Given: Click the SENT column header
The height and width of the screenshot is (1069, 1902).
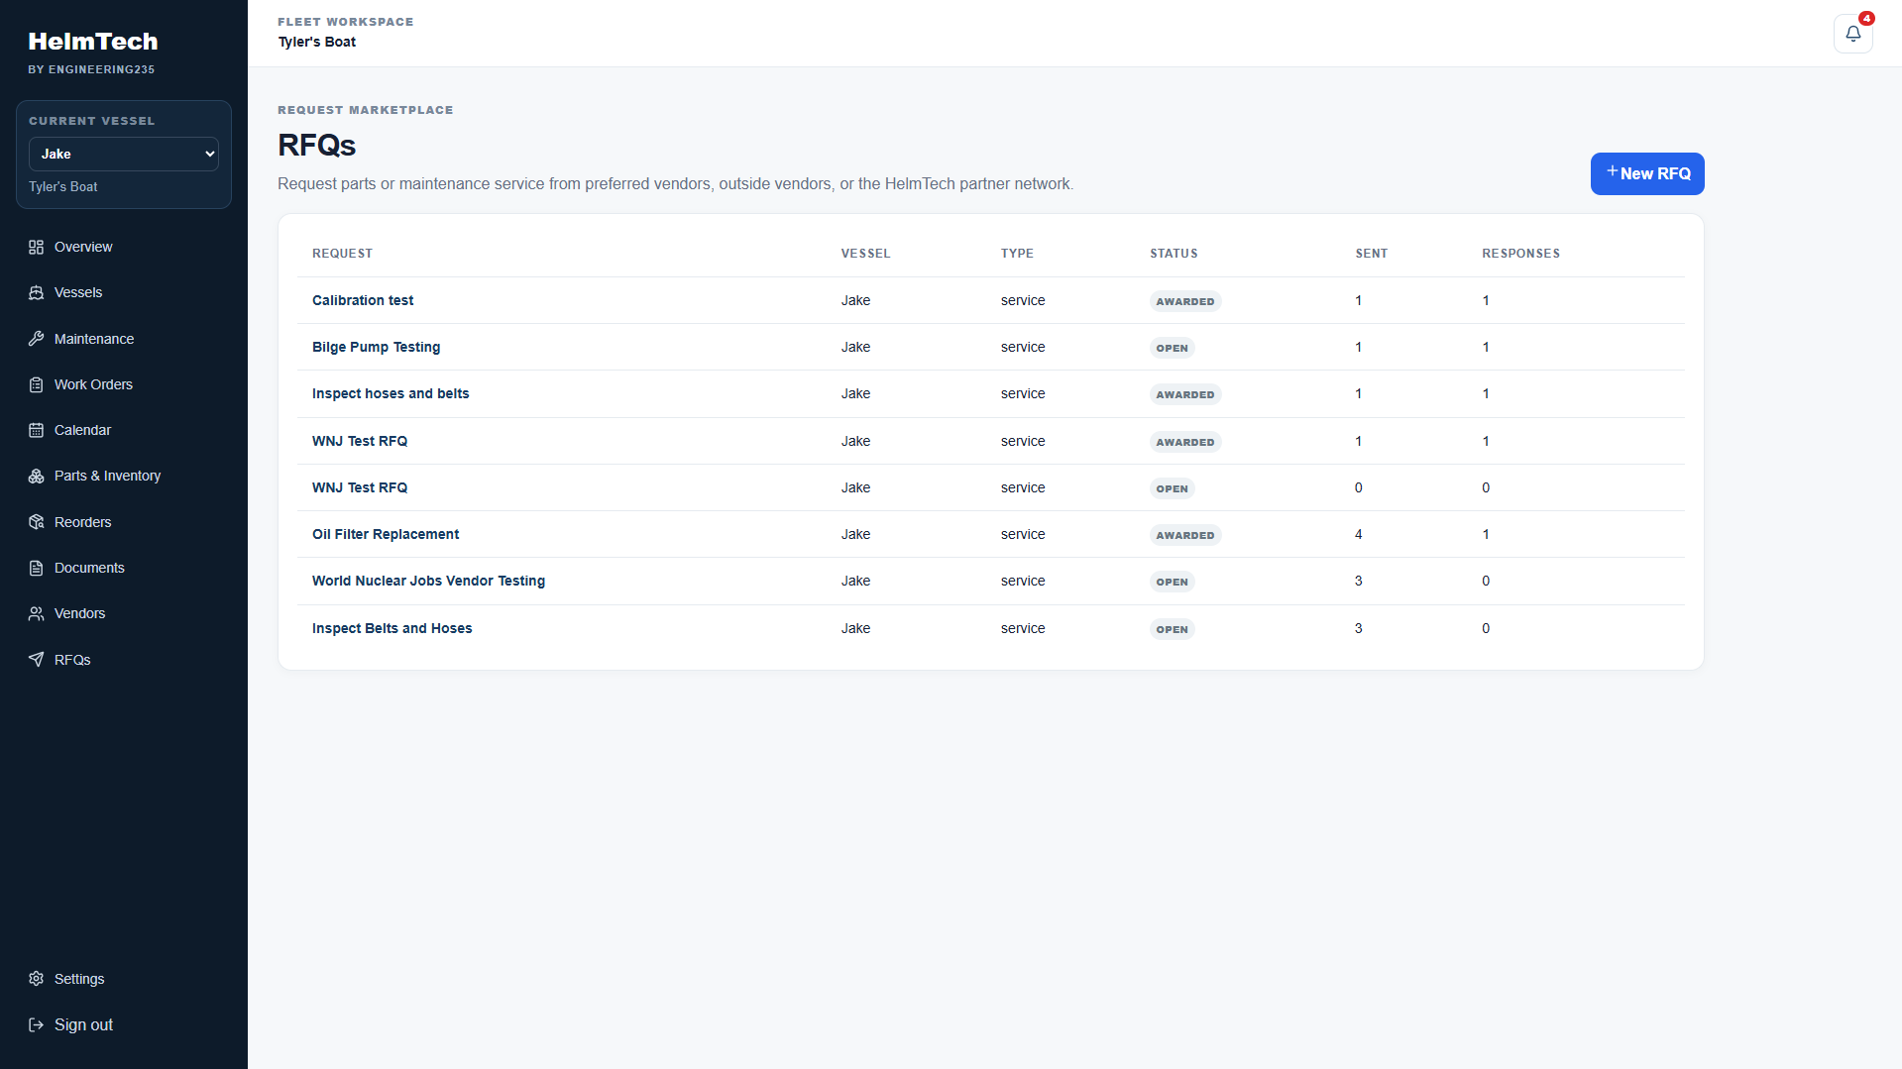Looking at the screenshot, I should (x=1372, y=254).
